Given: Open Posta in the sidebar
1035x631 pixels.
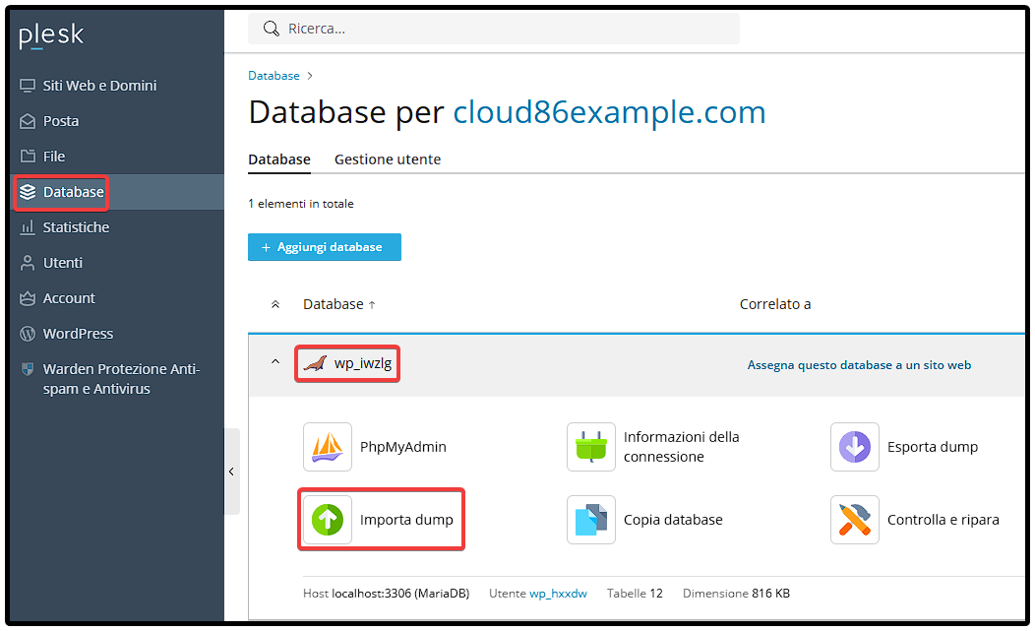Looking at the screenshot, I should click(x=61, y=122).
